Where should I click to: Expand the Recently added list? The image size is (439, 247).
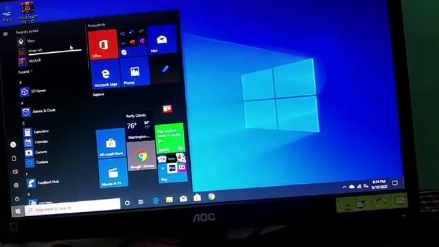pos(25,72)
